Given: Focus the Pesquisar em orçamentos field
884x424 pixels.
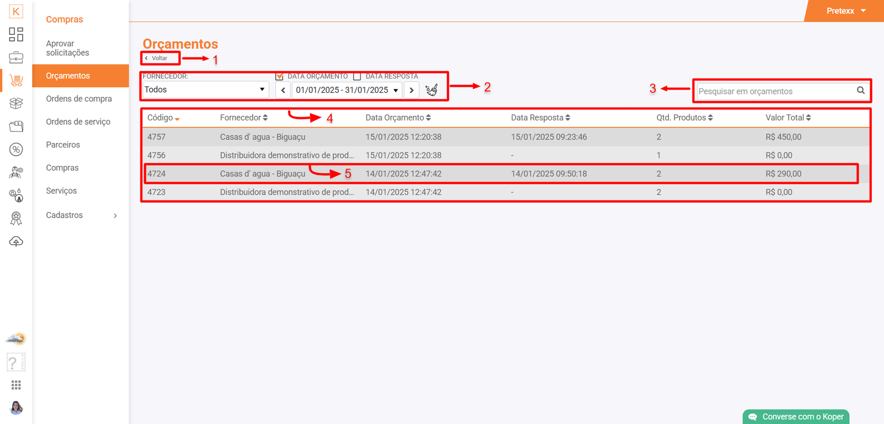Looking at the screenshot, I should pos(773,91).
